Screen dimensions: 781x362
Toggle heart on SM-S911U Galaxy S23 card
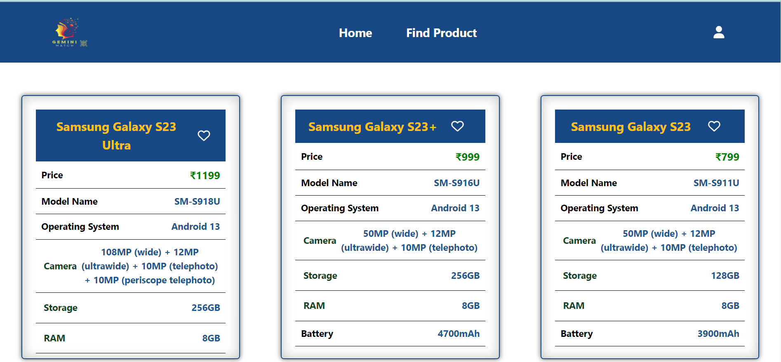pos(714,126)
